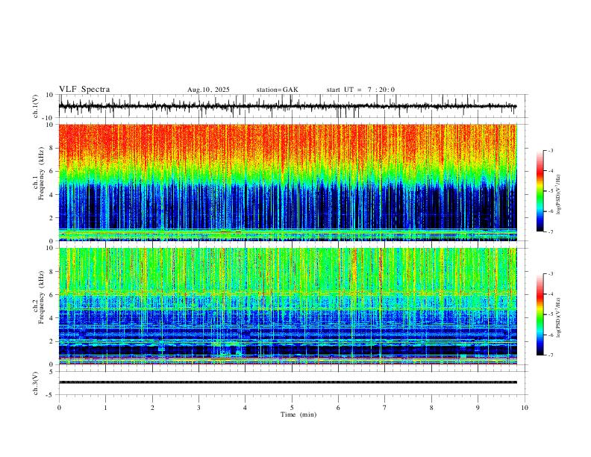This screenshot has width=591, height=457.
Task: Click the "-3" label on lower color bar
Action: click(551, 274)
